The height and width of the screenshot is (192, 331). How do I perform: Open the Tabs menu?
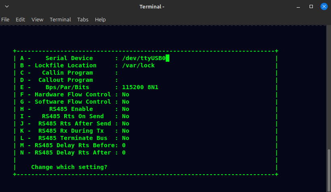[x=83, y=19]
